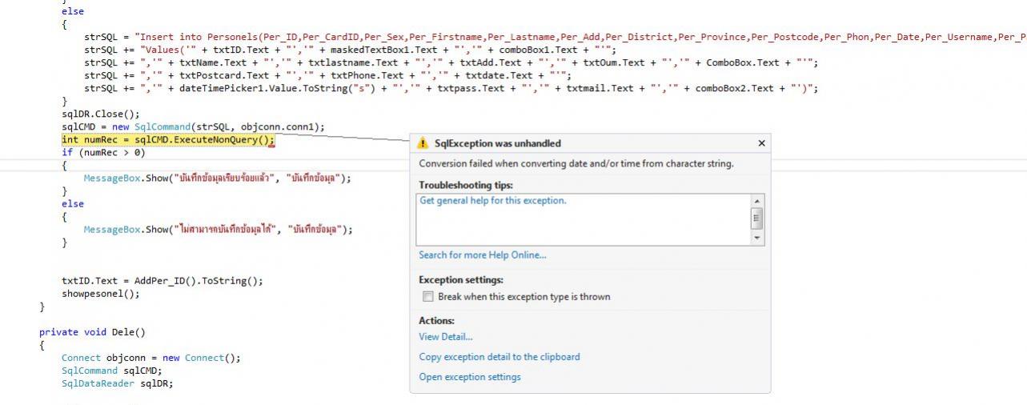Open the "View Detail..." action

(x=445, y=337)
